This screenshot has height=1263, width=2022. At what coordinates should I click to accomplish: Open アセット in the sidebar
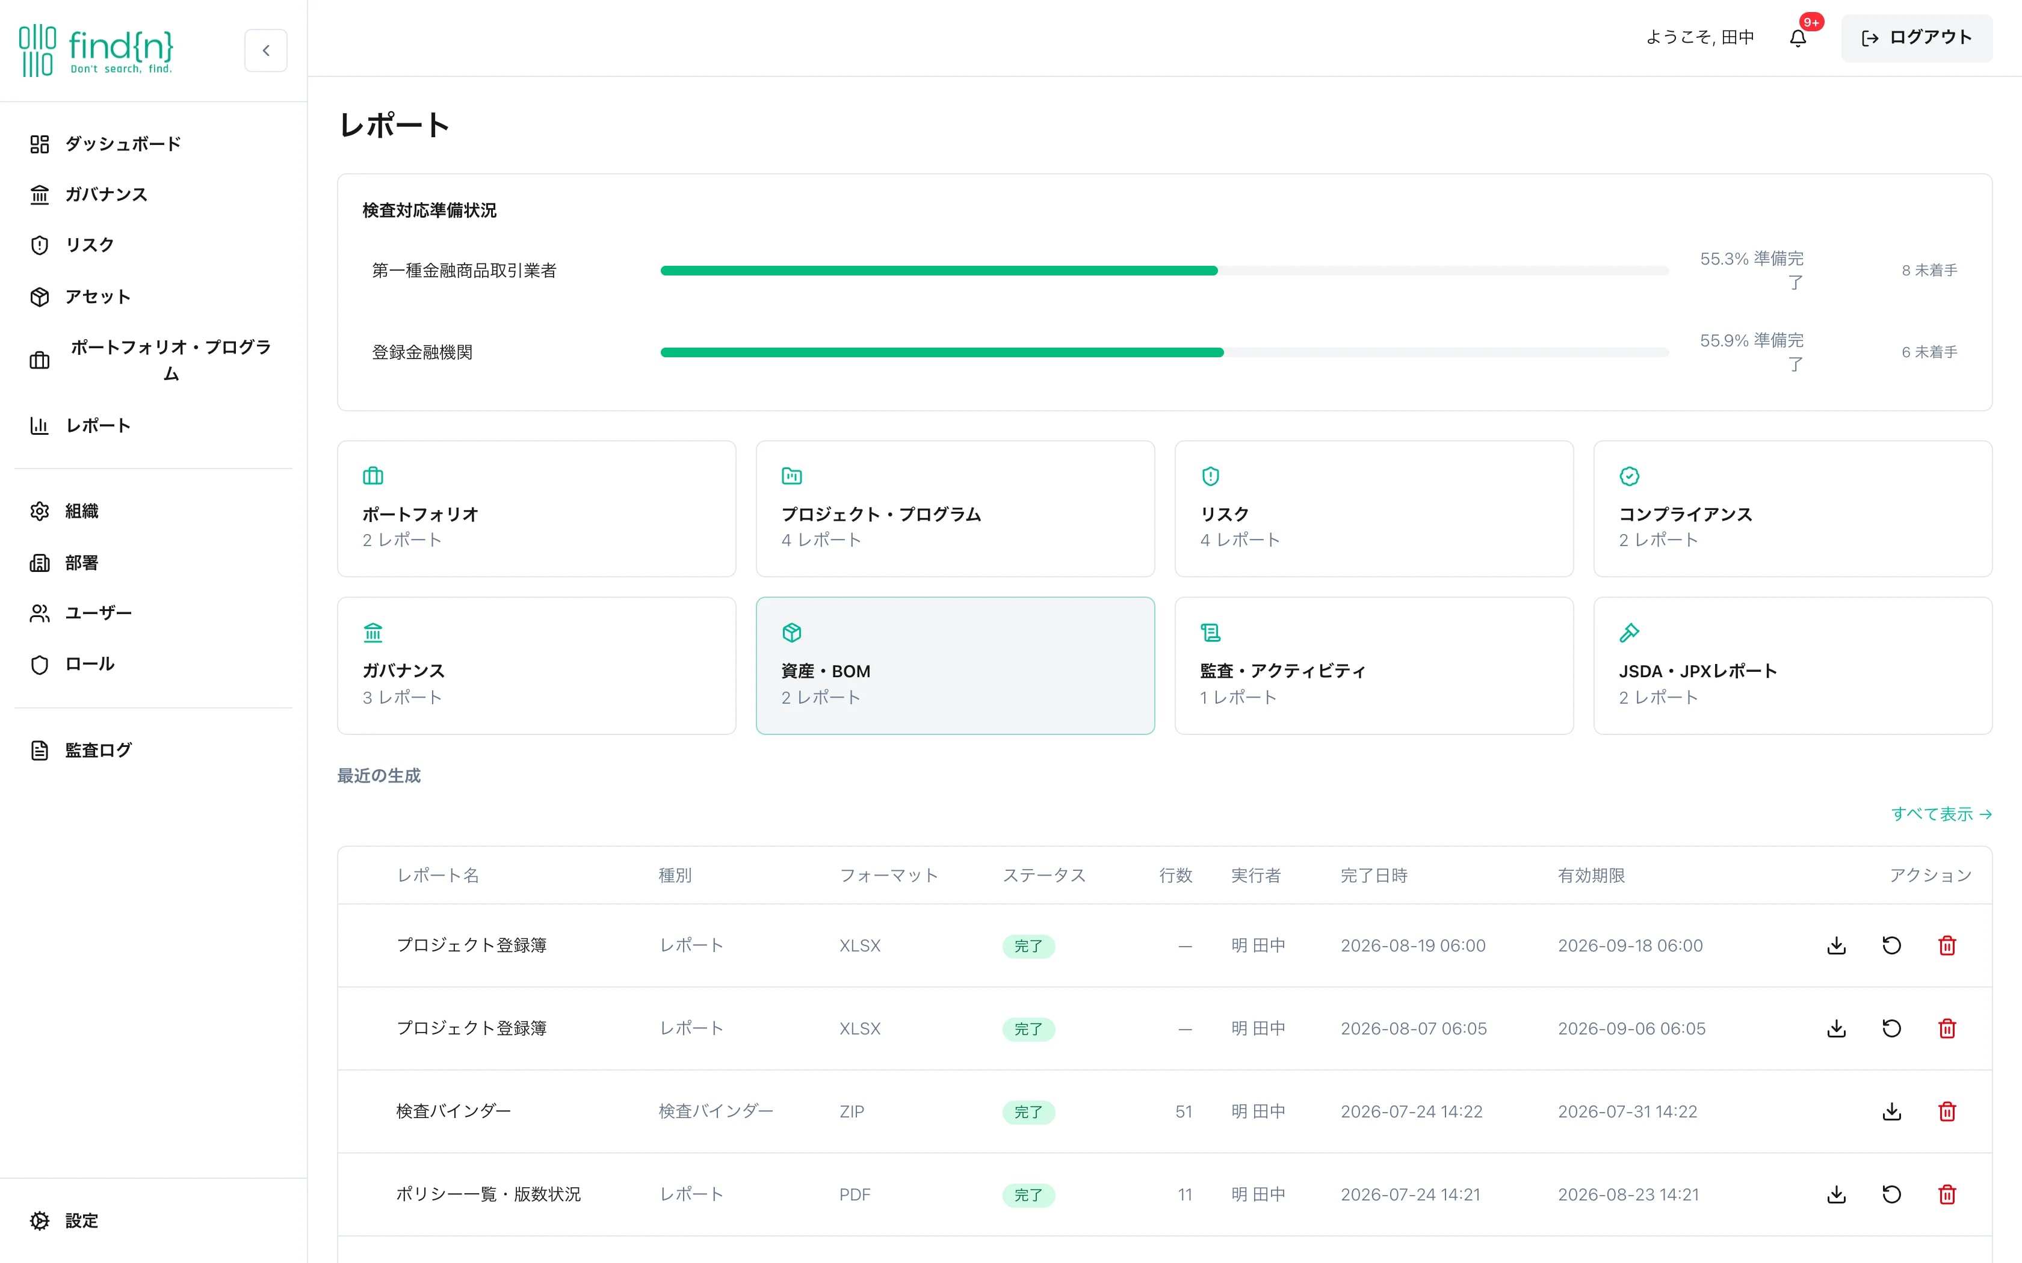[x=153, y=297]
